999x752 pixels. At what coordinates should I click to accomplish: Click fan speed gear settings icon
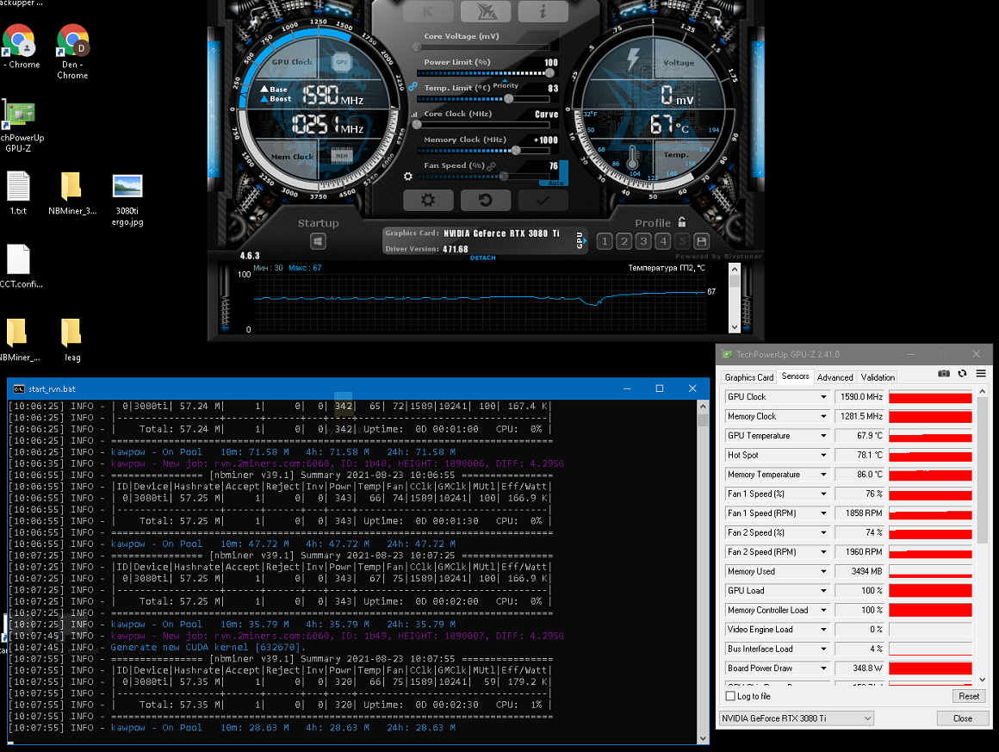[408, 177]
